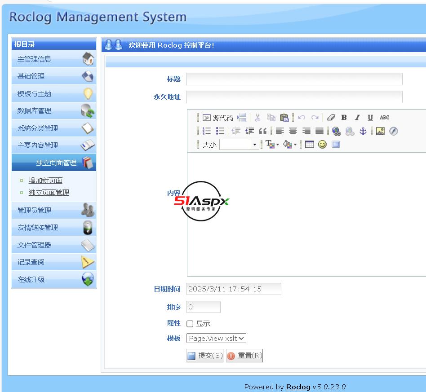426x392 pixels.
Task: Open the 增加新页面 link
Action: click(45, 180)
